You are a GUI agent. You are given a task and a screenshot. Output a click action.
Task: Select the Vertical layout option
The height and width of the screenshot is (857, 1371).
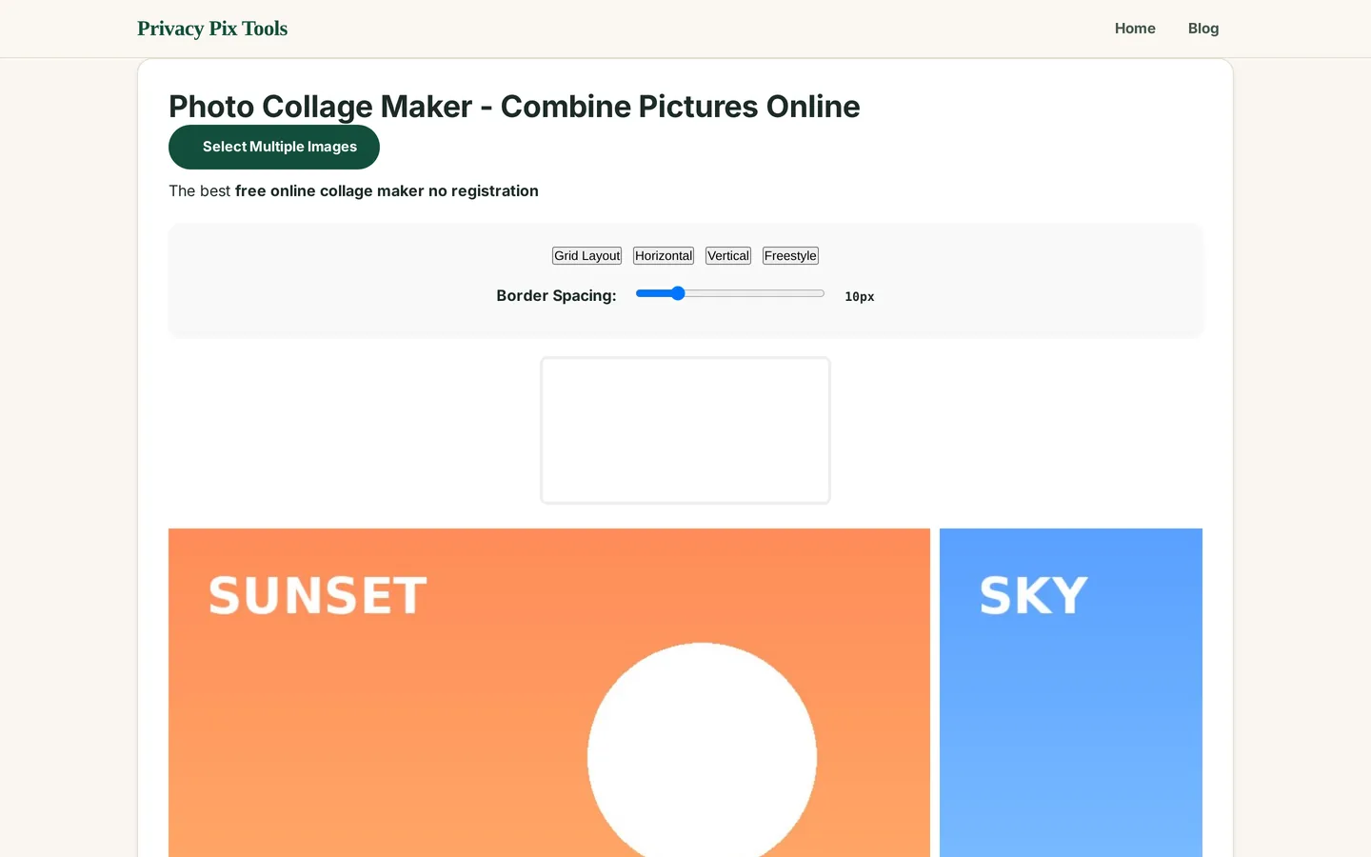(x=728, y=255)
